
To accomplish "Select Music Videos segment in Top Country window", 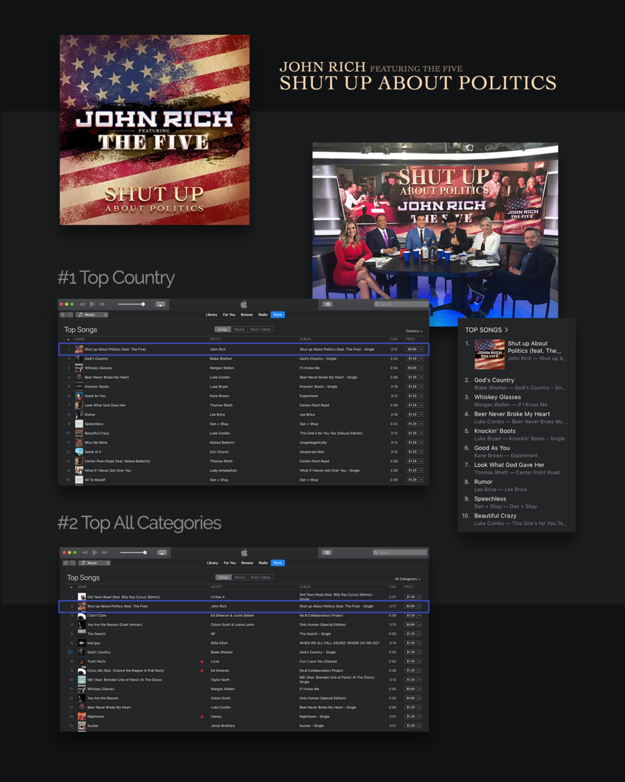I will (x=261, y=329).
